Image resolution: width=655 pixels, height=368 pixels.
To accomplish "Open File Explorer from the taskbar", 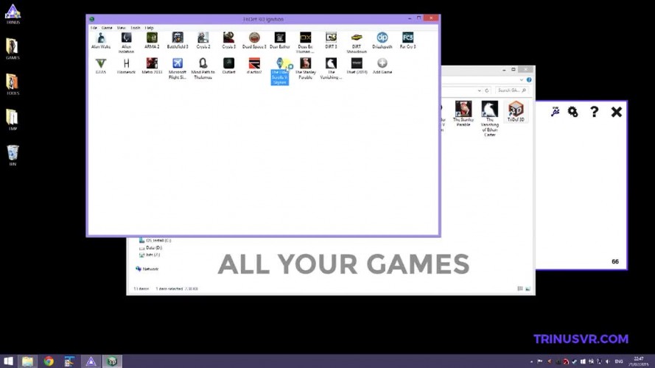I will point(27,361).
